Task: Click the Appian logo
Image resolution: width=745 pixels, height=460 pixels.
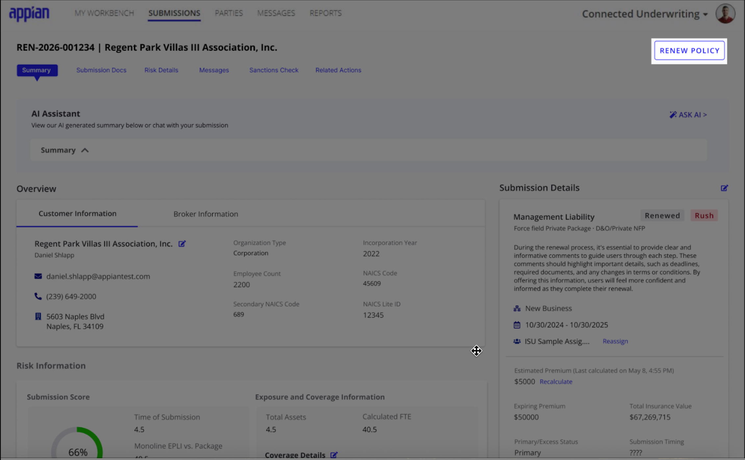Action: (29, 13)
